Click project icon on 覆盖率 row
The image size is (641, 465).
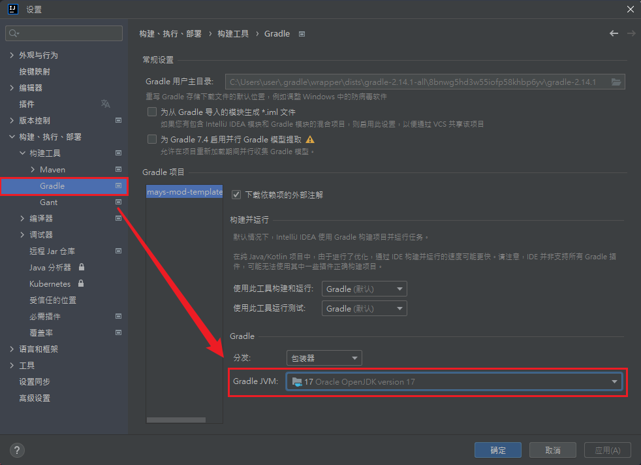point(119,332)
